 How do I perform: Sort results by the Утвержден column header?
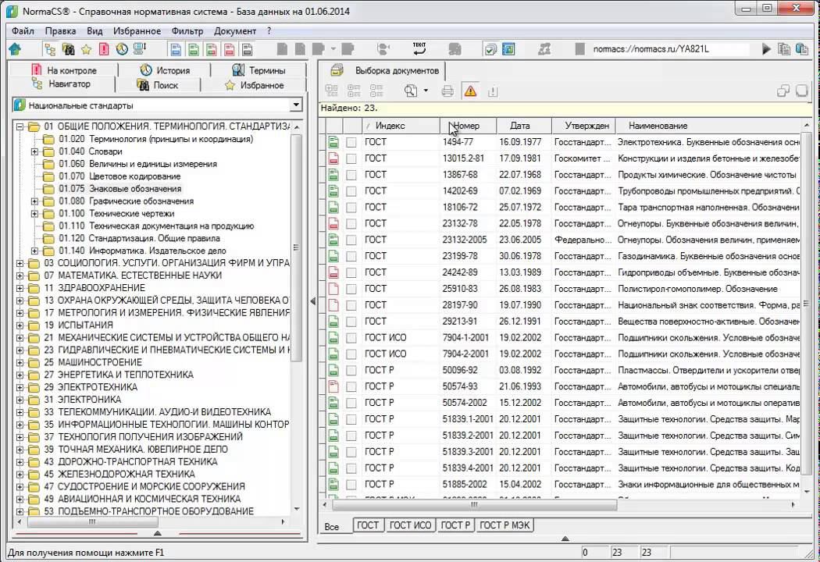[x=583, y=126]
